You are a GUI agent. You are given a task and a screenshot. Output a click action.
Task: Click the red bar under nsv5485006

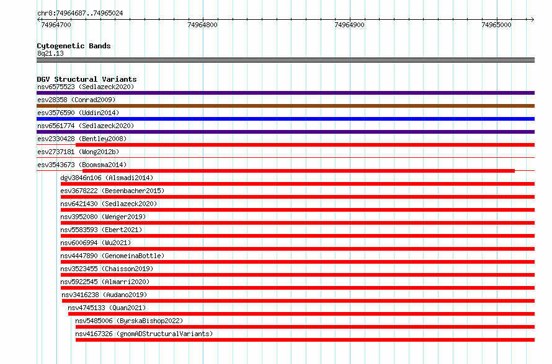(x=305, y=327)
